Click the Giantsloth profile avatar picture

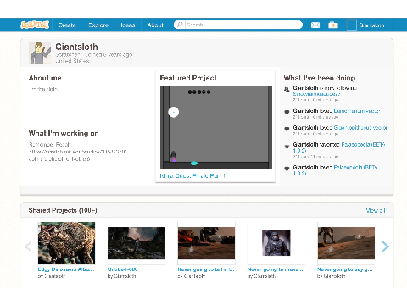(x=40, y=53)
